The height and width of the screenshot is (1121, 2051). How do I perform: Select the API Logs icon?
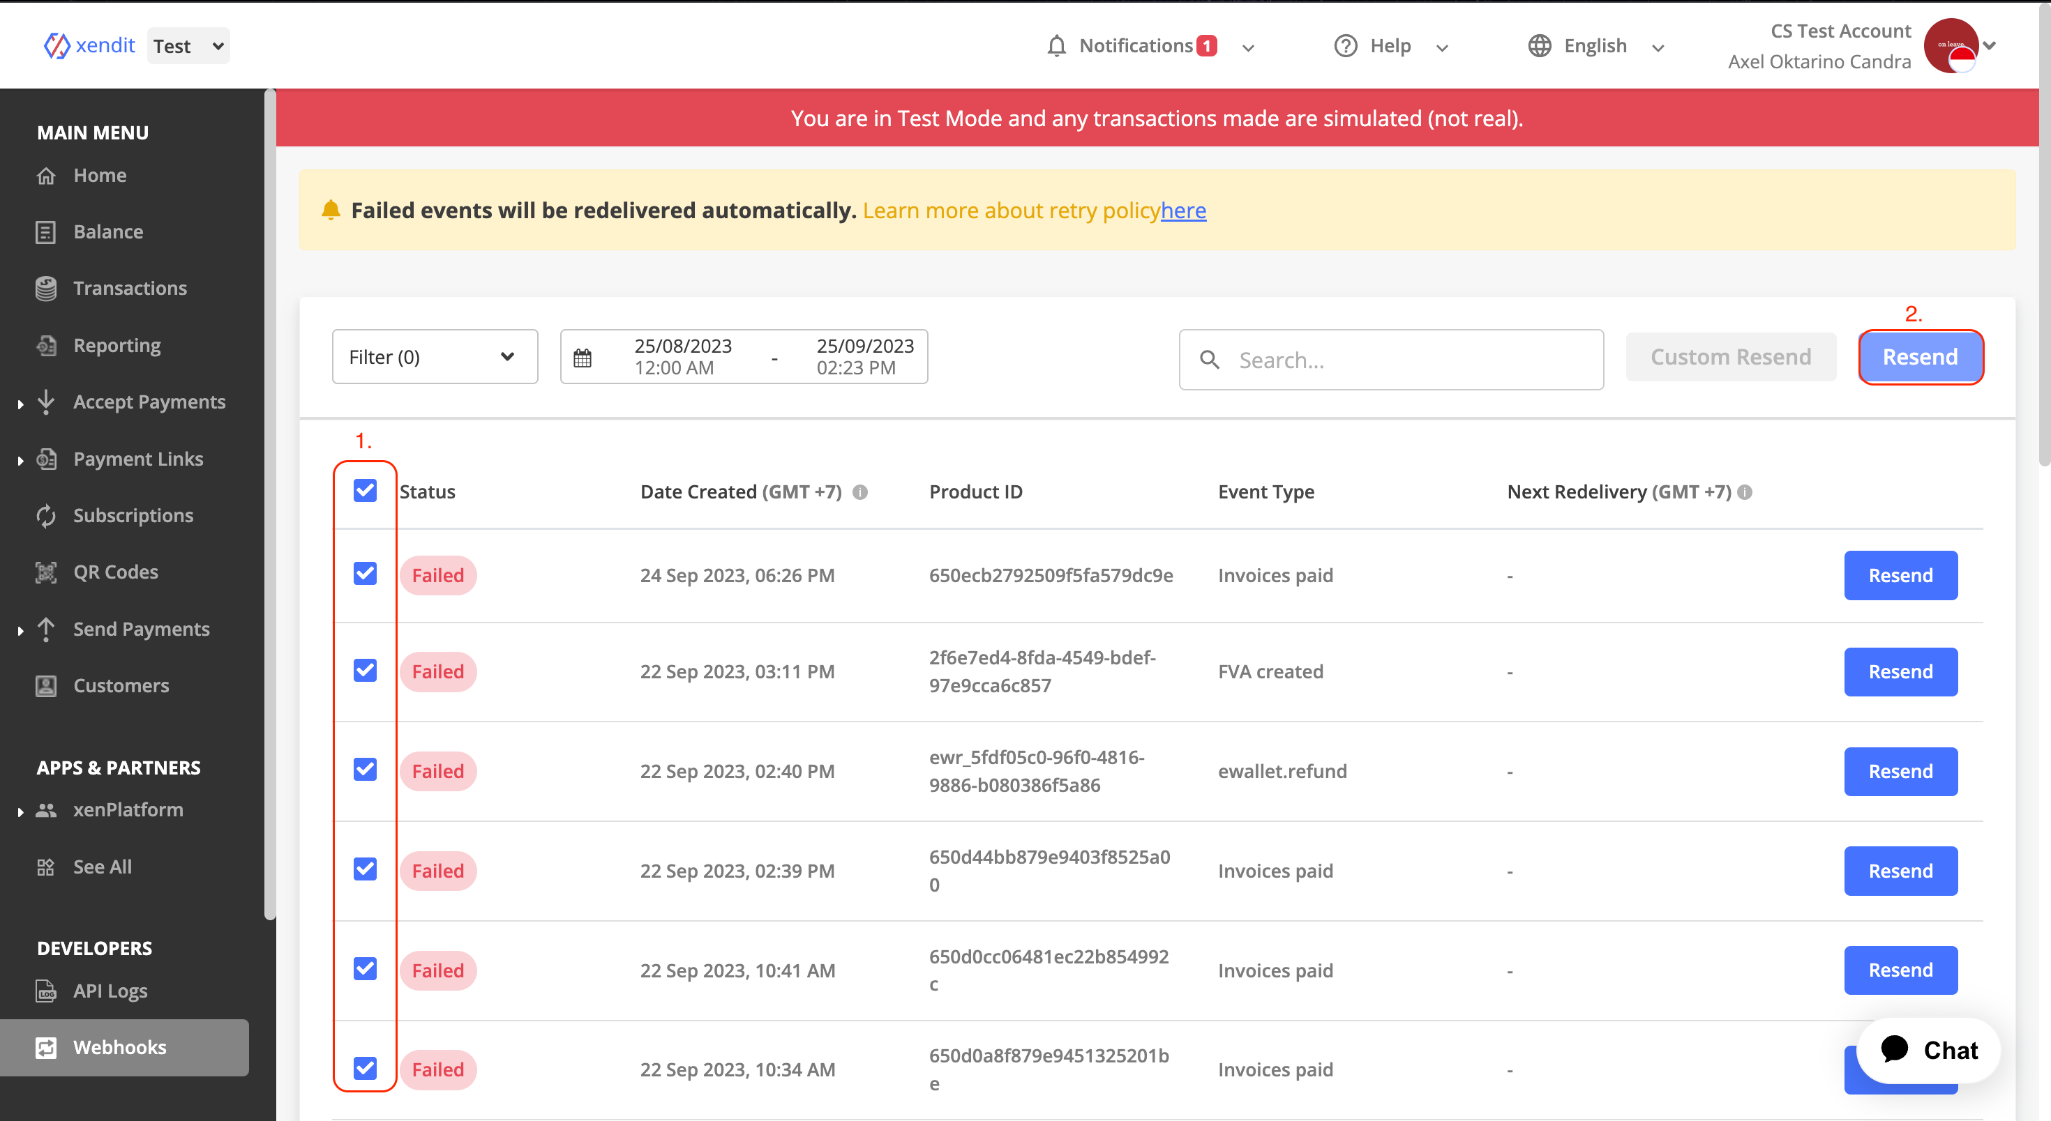(45, 991)
